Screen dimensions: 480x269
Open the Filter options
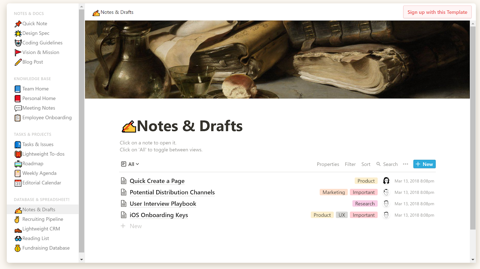[350, 164]
